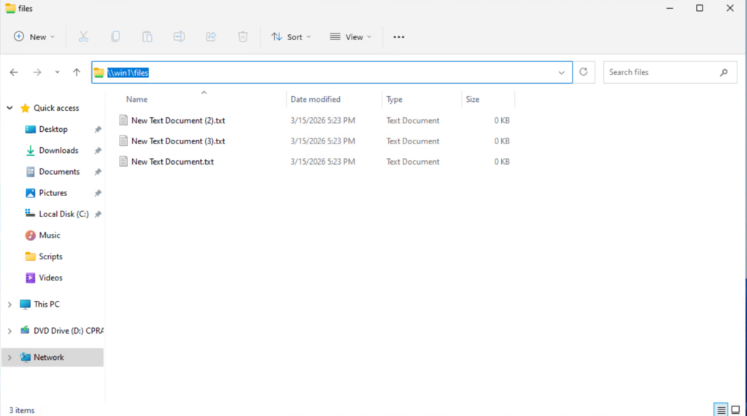Open the See more ellipsis menu
The width and height of the screenshot is (747, 416).
click(x=399, y=36)
